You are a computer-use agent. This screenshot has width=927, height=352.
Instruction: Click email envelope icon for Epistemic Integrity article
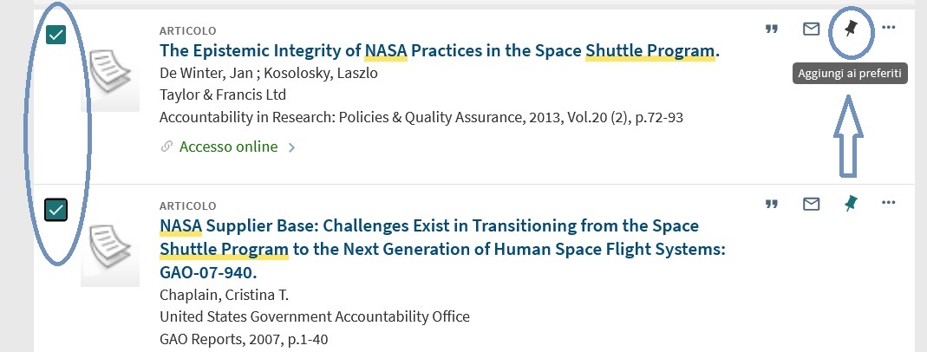[x=811, y=29]
